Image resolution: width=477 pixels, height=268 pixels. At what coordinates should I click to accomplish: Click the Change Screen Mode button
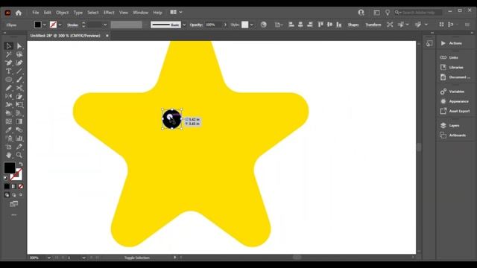(13, 204)
